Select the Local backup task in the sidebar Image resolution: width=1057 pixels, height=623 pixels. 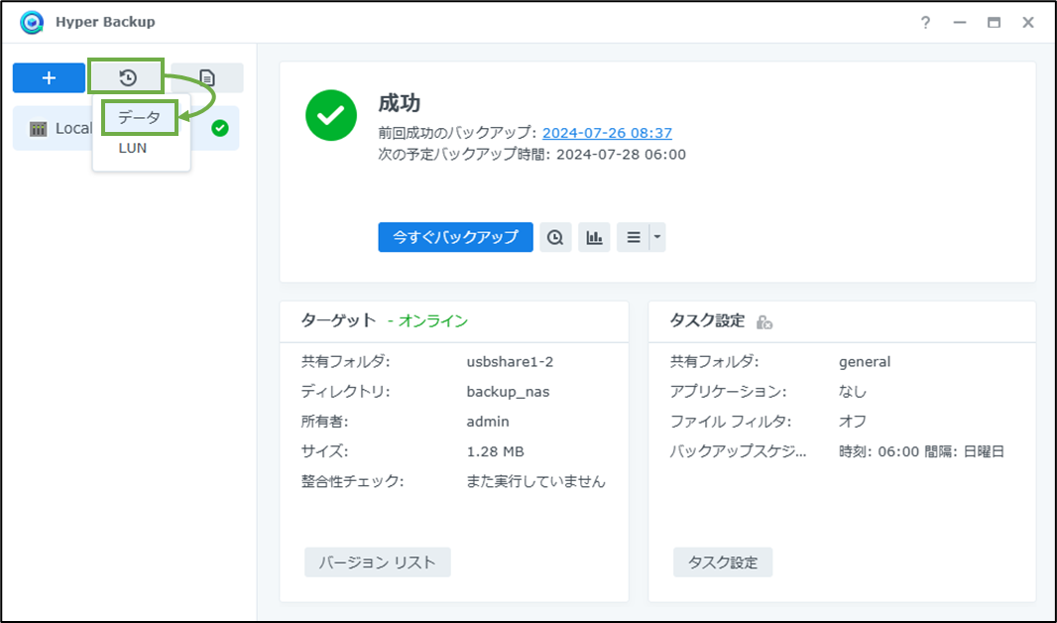74,128
